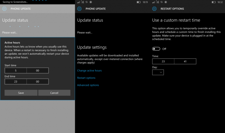225x133 pixels.
Task: Save the active hours settings
Action: pos(21,93)
